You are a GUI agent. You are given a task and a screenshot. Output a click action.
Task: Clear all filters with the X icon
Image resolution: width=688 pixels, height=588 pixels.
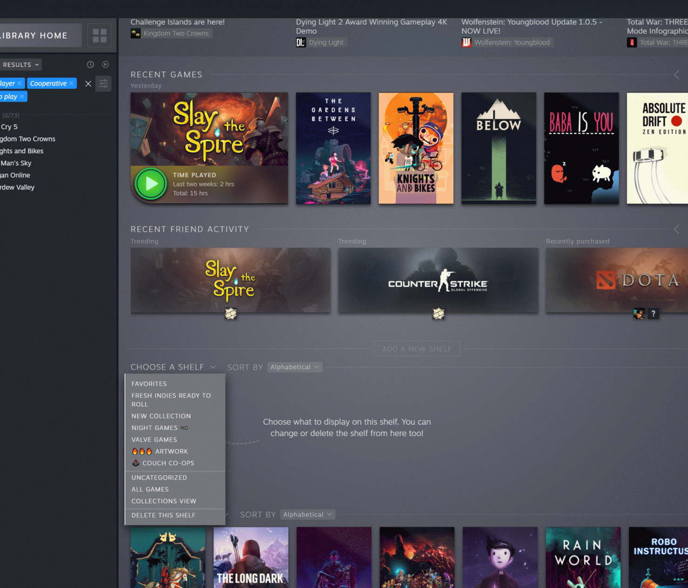(x=88, y=84)
